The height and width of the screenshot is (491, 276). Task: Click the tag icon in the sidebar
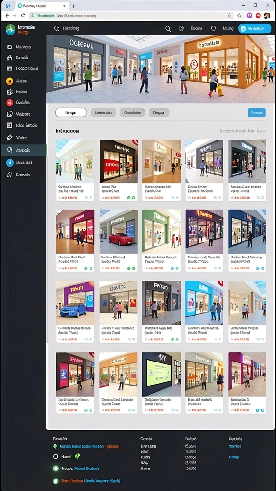tap(10, 138)
